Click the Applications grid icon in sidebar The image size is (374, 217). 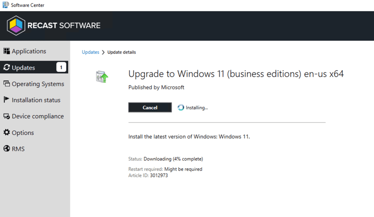click(x=7, y=51)
